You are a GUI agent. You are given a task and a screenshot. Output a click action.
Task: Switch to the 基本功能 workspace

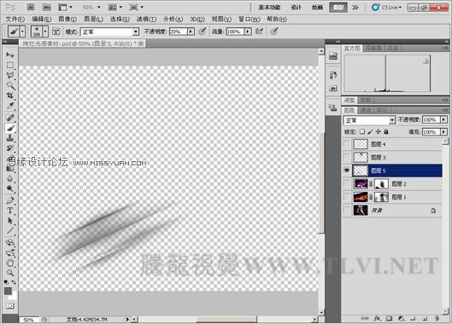click(x=269, y=8)
